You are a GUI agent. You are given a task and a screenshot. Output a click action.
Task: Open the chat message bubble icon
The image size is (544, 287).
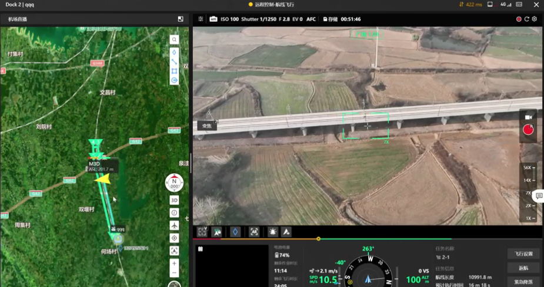click(x=539, y=196)
